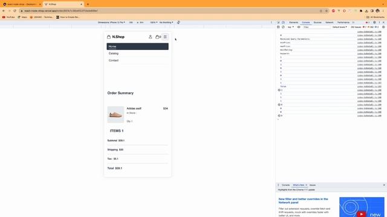
Task: Open the UBUNTU Terminal bookmark
Action: point(42,17)
